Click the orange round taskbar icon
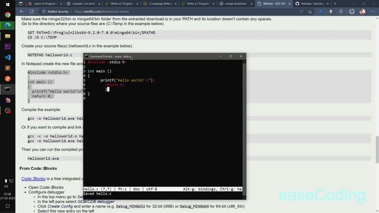Viewport: 379px width, 213px height. tap(8, 79)
